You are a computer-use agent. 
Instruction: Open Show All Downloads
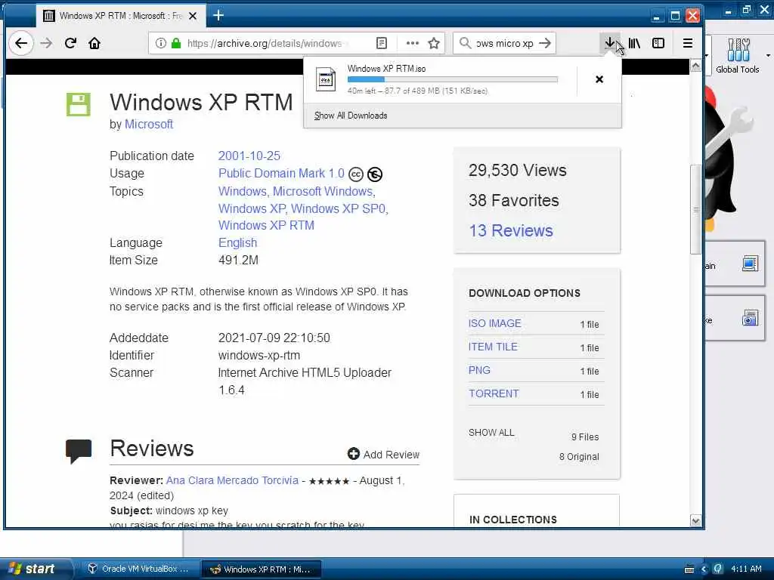(351, 116)
